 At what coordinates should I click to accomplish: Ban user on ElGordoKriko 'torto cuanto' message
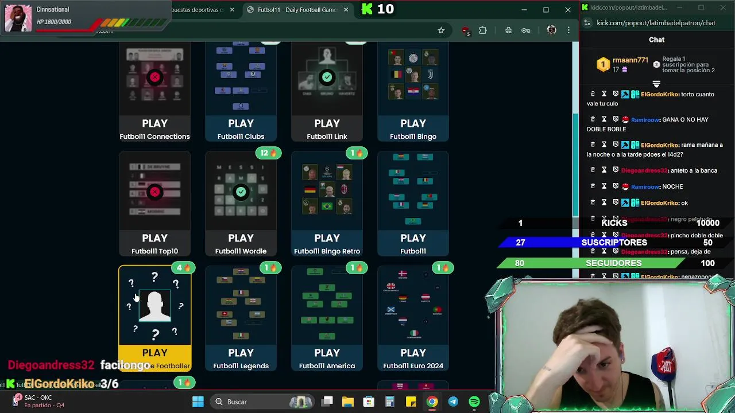point(616,94)
